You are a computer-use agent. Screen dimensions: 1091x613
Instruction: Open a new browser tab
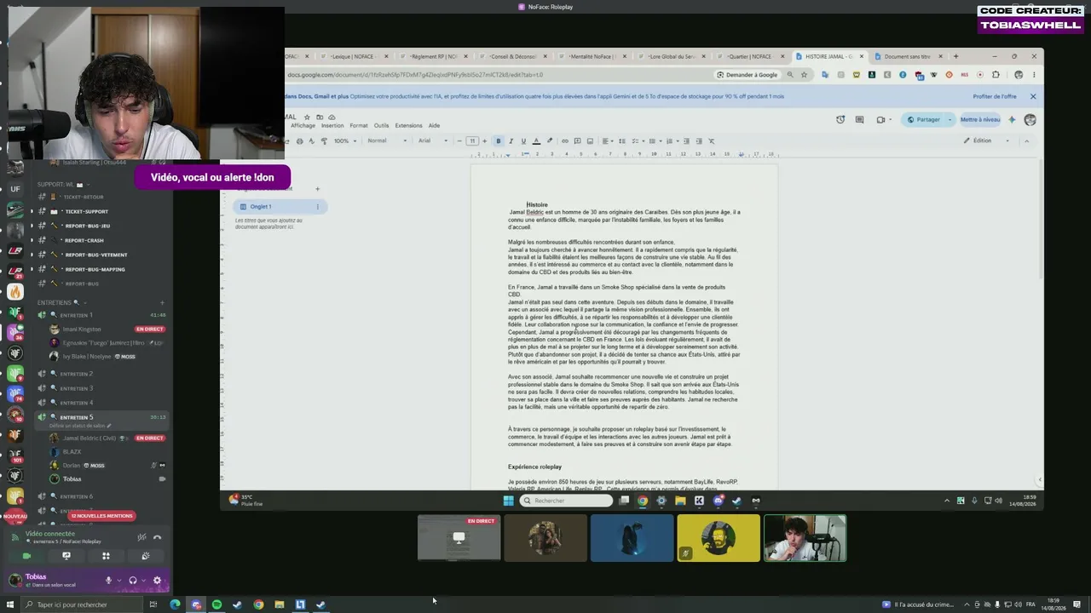tap(955, 56)
